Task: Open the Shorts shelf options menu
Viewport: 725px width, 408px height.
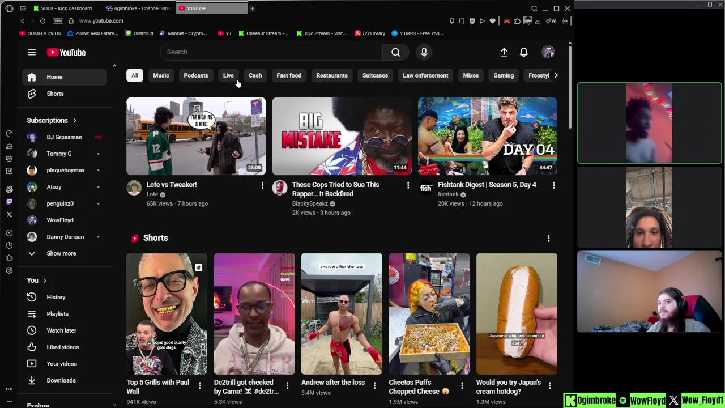Action: click(x=548, y=239)
